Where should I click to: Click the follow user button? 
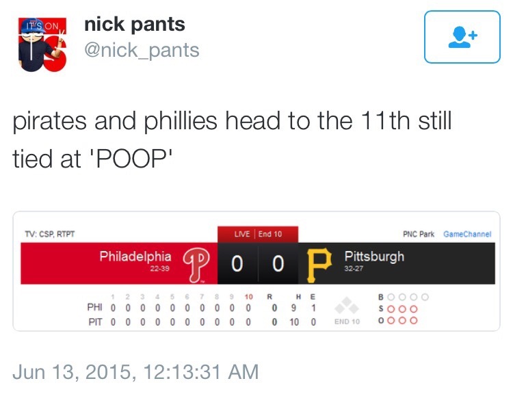tap(462, 37)
